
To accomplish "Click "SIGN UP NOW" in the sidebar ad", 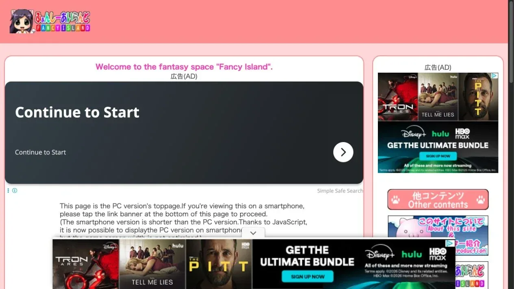I will 438,156.
